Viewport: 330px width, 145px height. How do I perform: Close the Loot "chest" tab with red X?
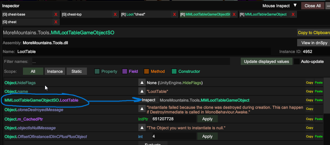[x=174, y=14]
